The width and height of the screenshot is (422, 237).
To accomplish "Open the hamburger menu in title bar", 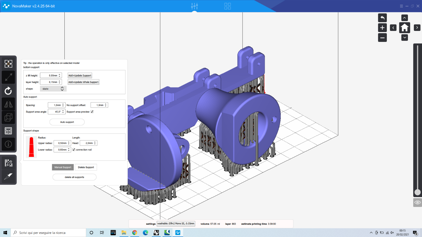I will point(401,6).
